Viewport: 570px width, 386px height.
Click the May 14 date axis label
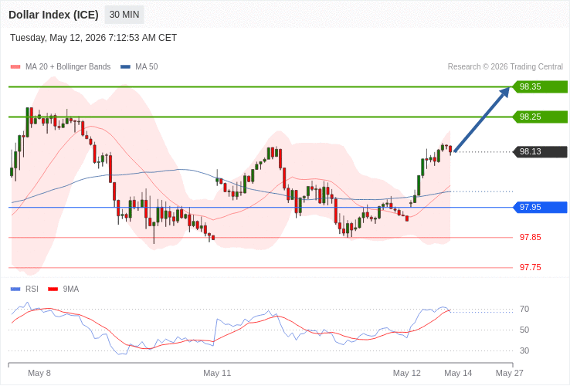click(458, 374)
